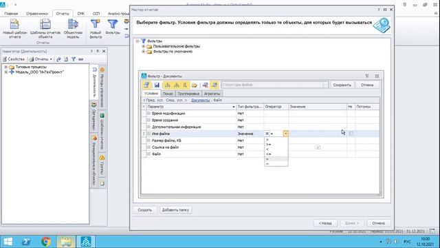Toggle the Не checkbox in Имя файла row

coord(351,134)
